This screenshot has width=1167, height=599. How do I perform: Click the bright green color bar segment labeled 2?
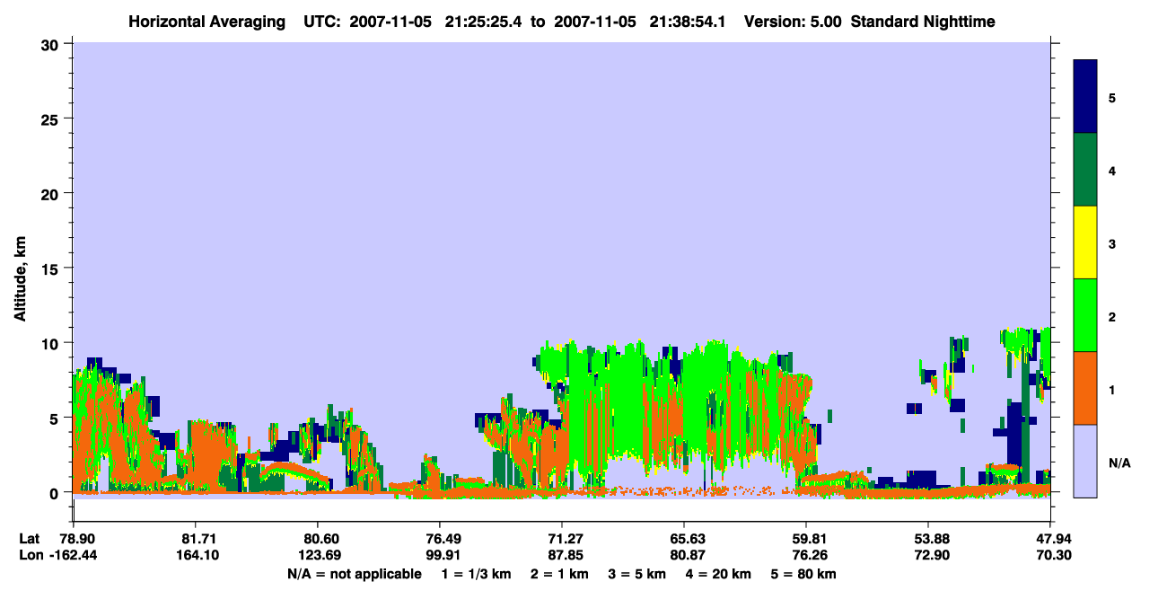point(1085,315)
